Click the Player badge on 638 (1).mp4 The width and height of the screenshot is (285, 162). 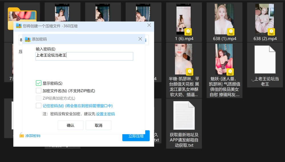click(x=231, y=32)
